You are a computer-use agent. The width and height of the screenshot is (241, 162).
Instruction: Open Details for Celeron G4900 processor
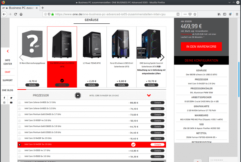click(x=158, y=103)
